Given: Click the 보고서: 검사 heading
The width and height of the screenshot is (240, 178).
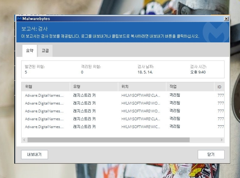Looking at the screenshot, I should [x=34, y=29].
